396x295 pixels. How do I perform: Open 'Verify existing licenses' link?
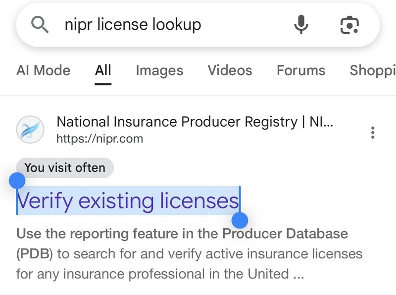click(x=128, y=201)
